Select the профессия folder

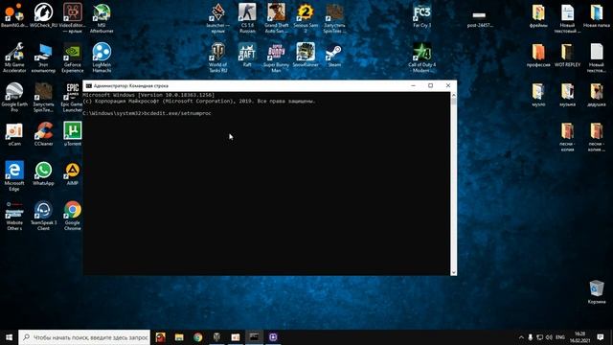coord(538,55)
